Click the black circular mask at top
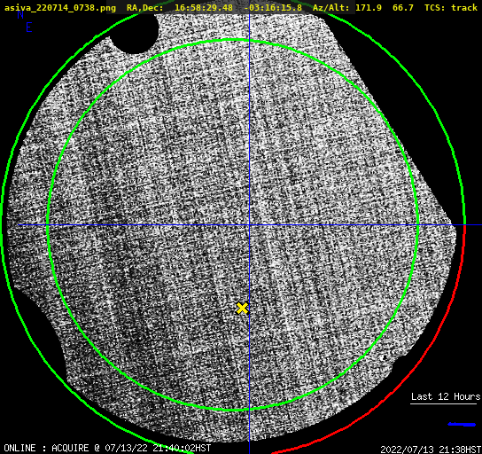This screenshot has width=482, height=454. click(x=134, y=33)
